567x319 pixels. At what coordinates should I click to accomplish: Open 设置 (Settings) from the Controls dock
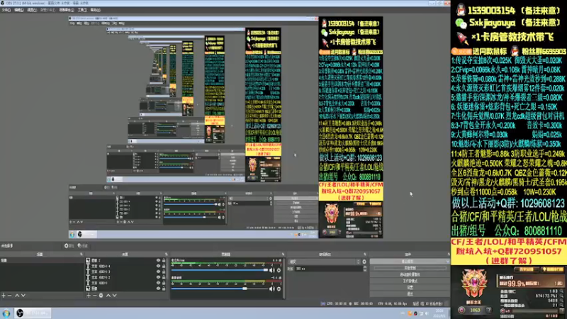pos(410,288)
